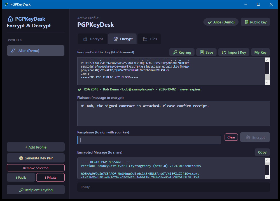
Task: Click the green checkmark on Alice (Demo) badge
Action: (x=210, y=22)
